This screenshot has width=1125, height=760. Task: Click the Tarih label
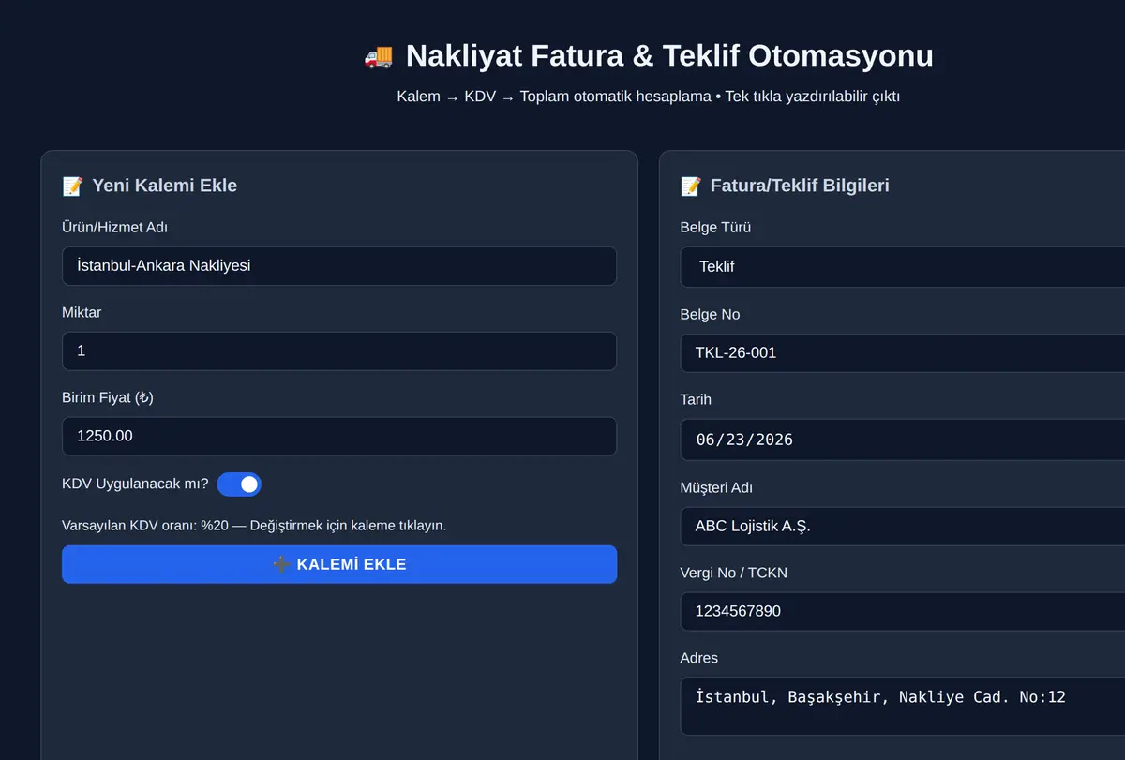pyautogui.click(x=696, y=400)
